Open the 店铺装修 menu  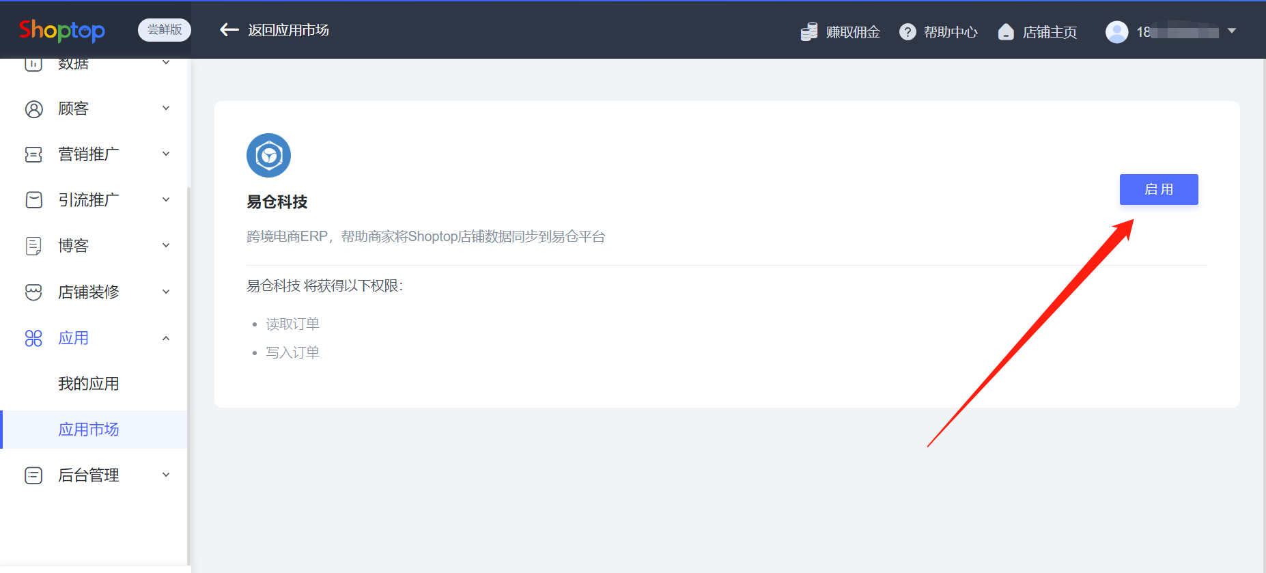(89, 292)
